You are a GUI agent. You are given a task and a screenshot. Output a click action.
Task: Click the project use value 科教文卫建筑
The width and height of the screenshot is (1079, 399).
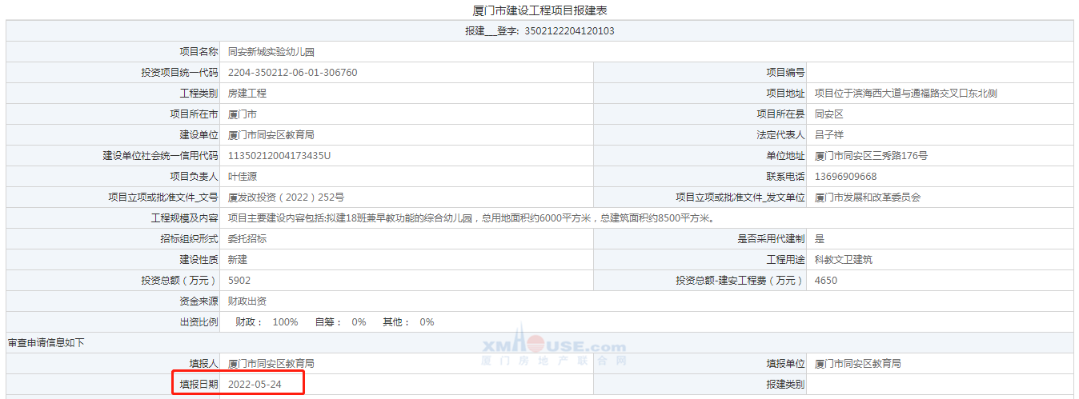tap(843, 260)
